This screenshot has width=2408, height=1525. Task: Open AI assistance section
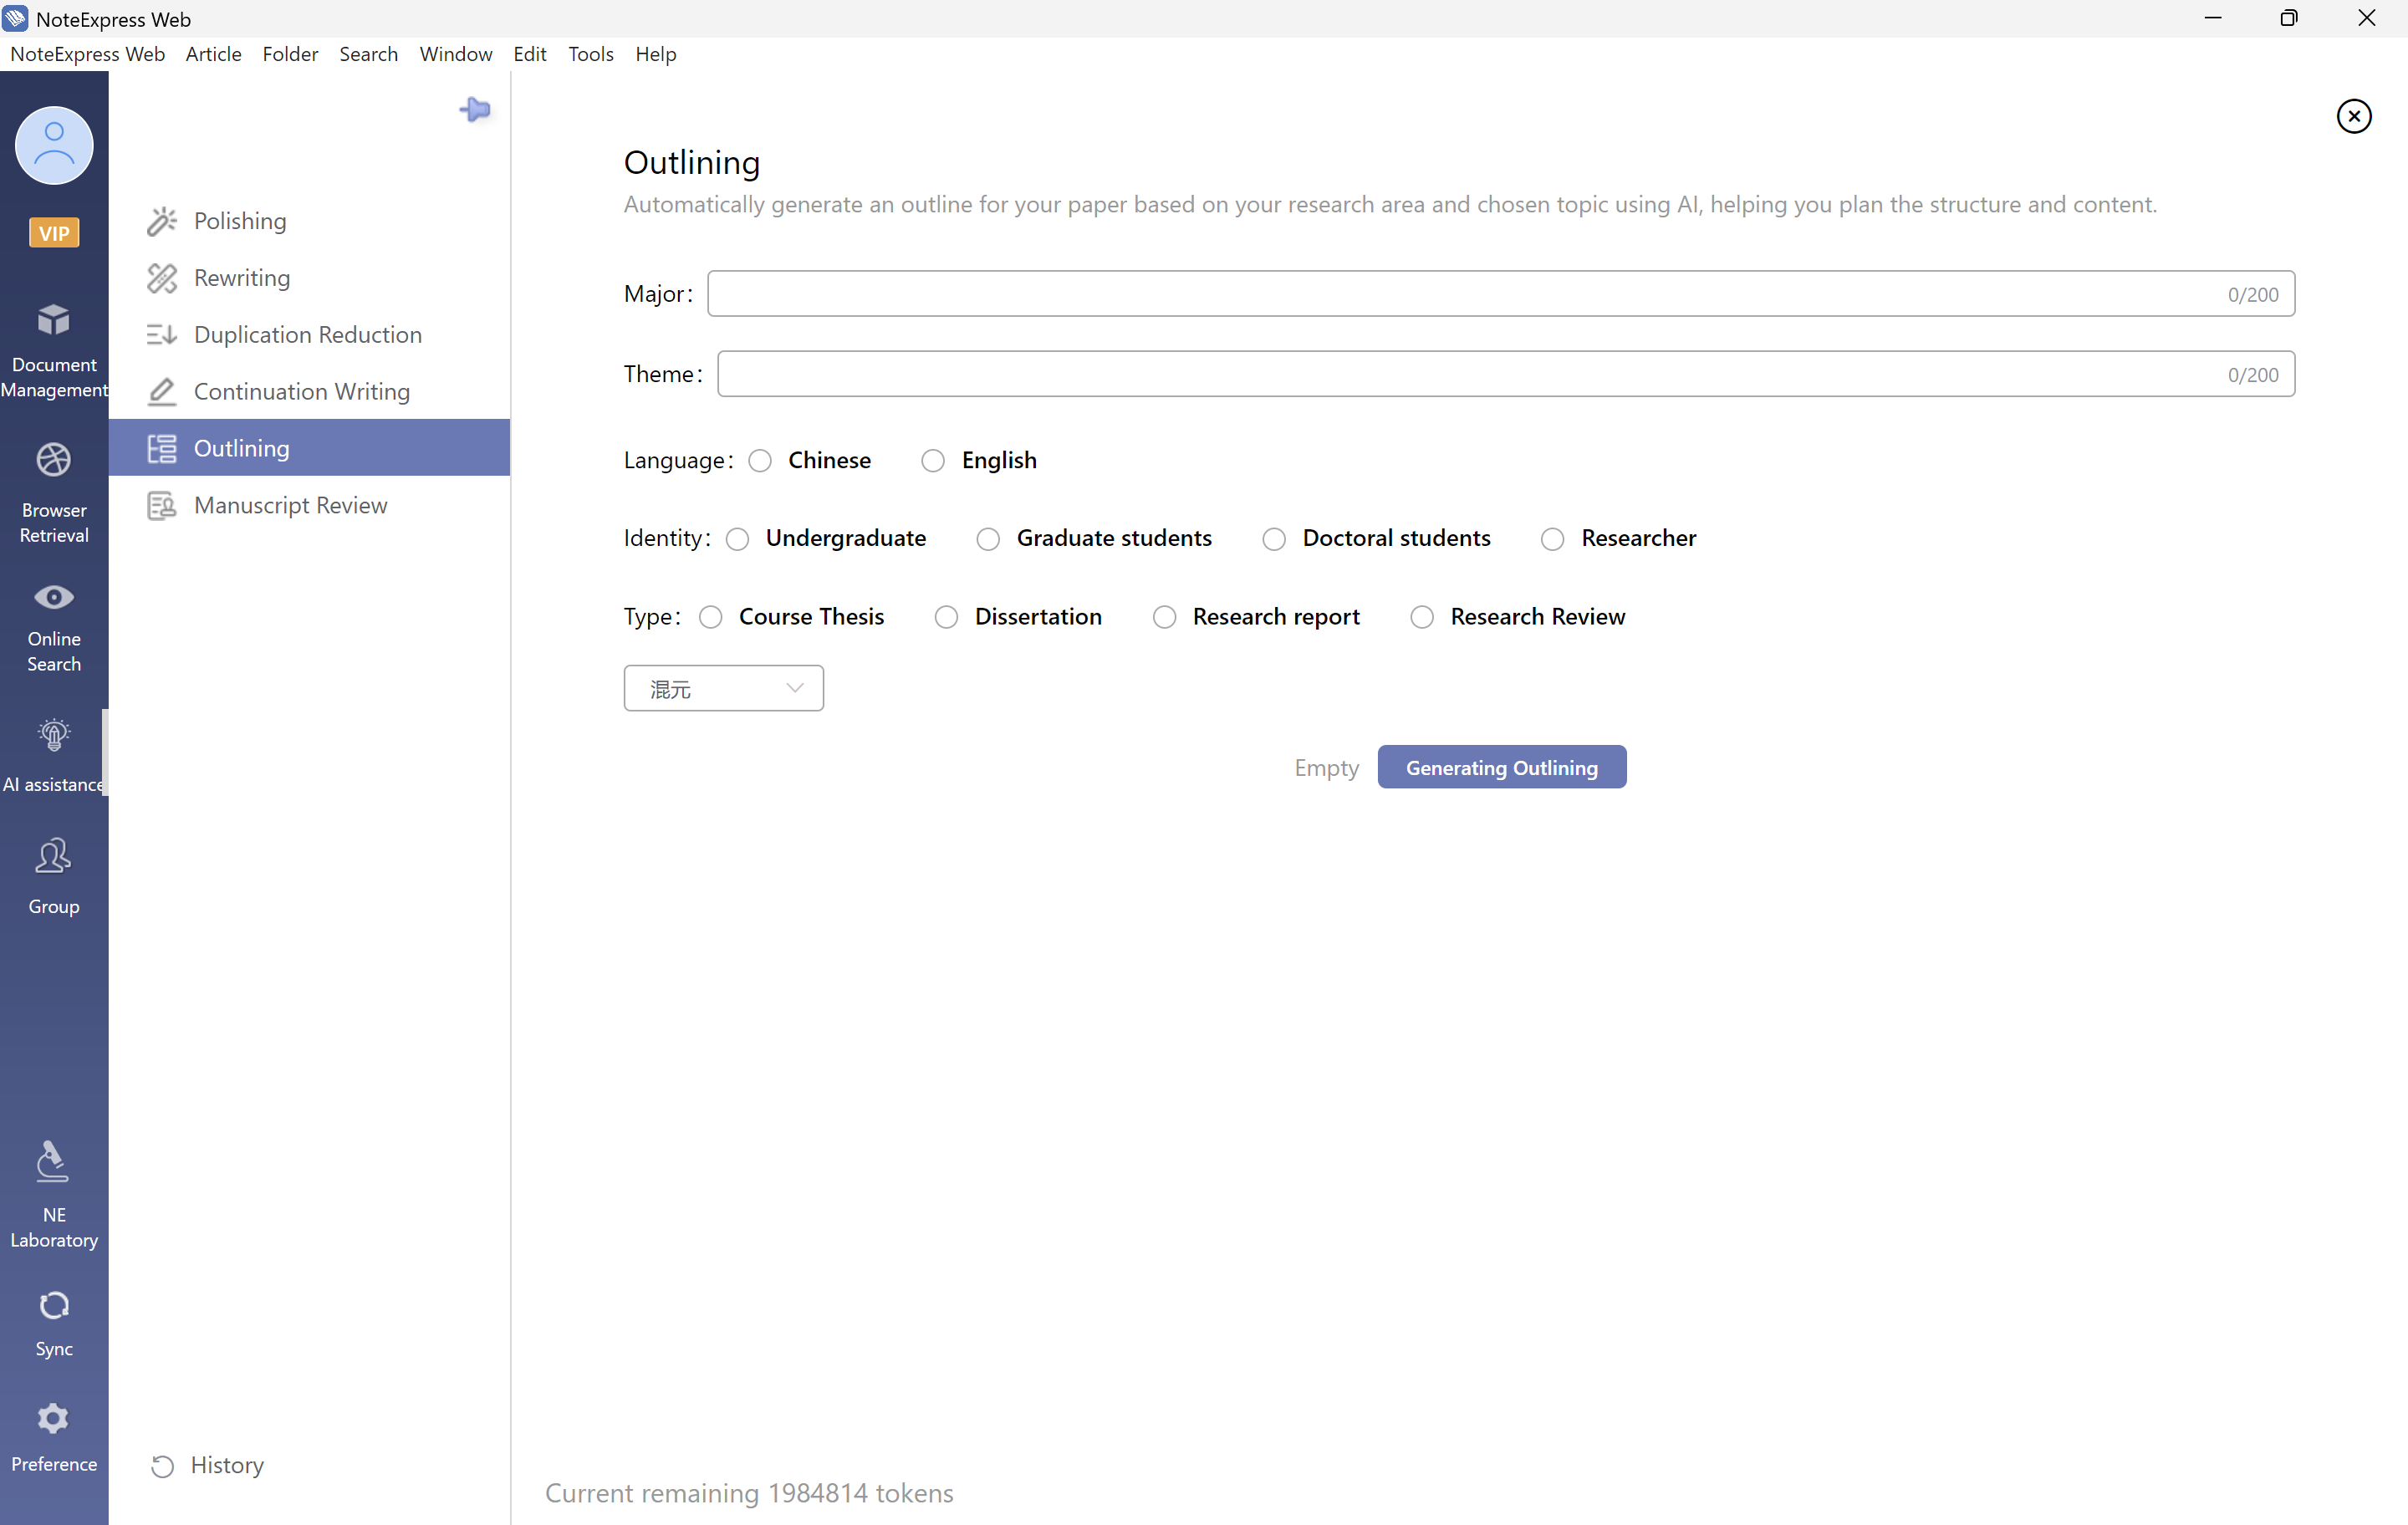54,755
